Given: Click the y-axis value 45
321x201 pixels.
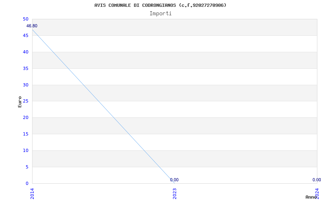Looking at the screenshot, I should (26, 35).
